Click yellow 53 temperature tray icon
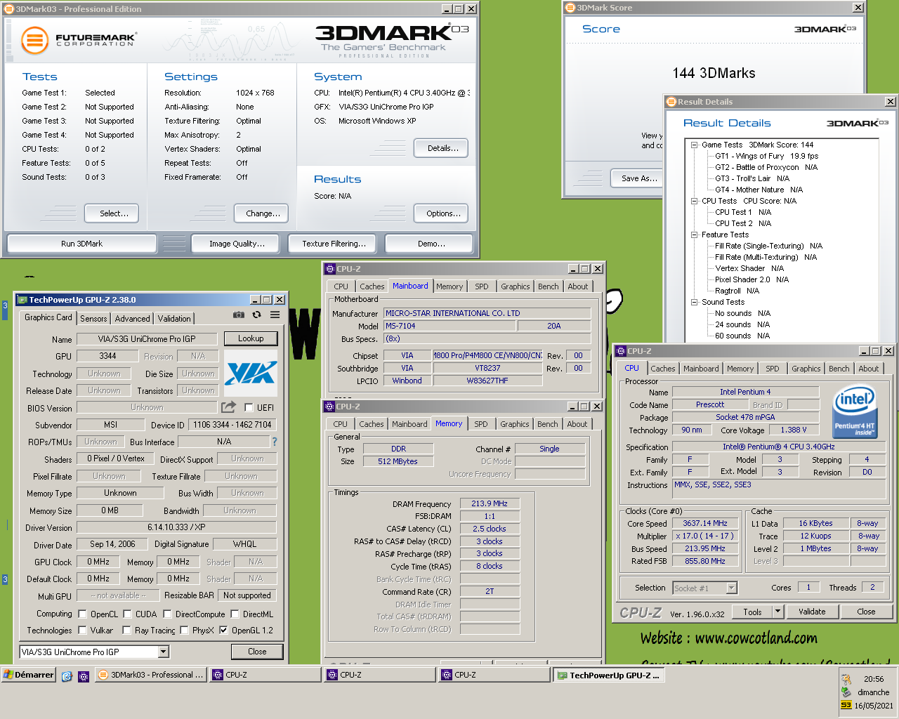Image resolution: width=899 pixels, height=719 pixels. [x=846, y=706]
